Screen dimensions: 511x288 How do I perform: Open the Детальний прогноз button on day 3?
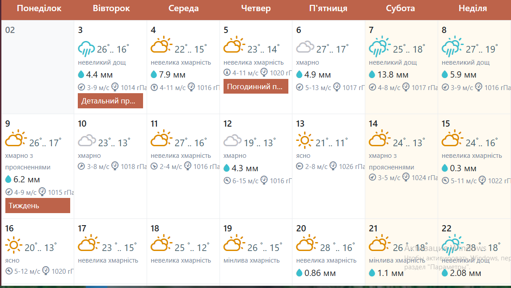pos(110,101)
